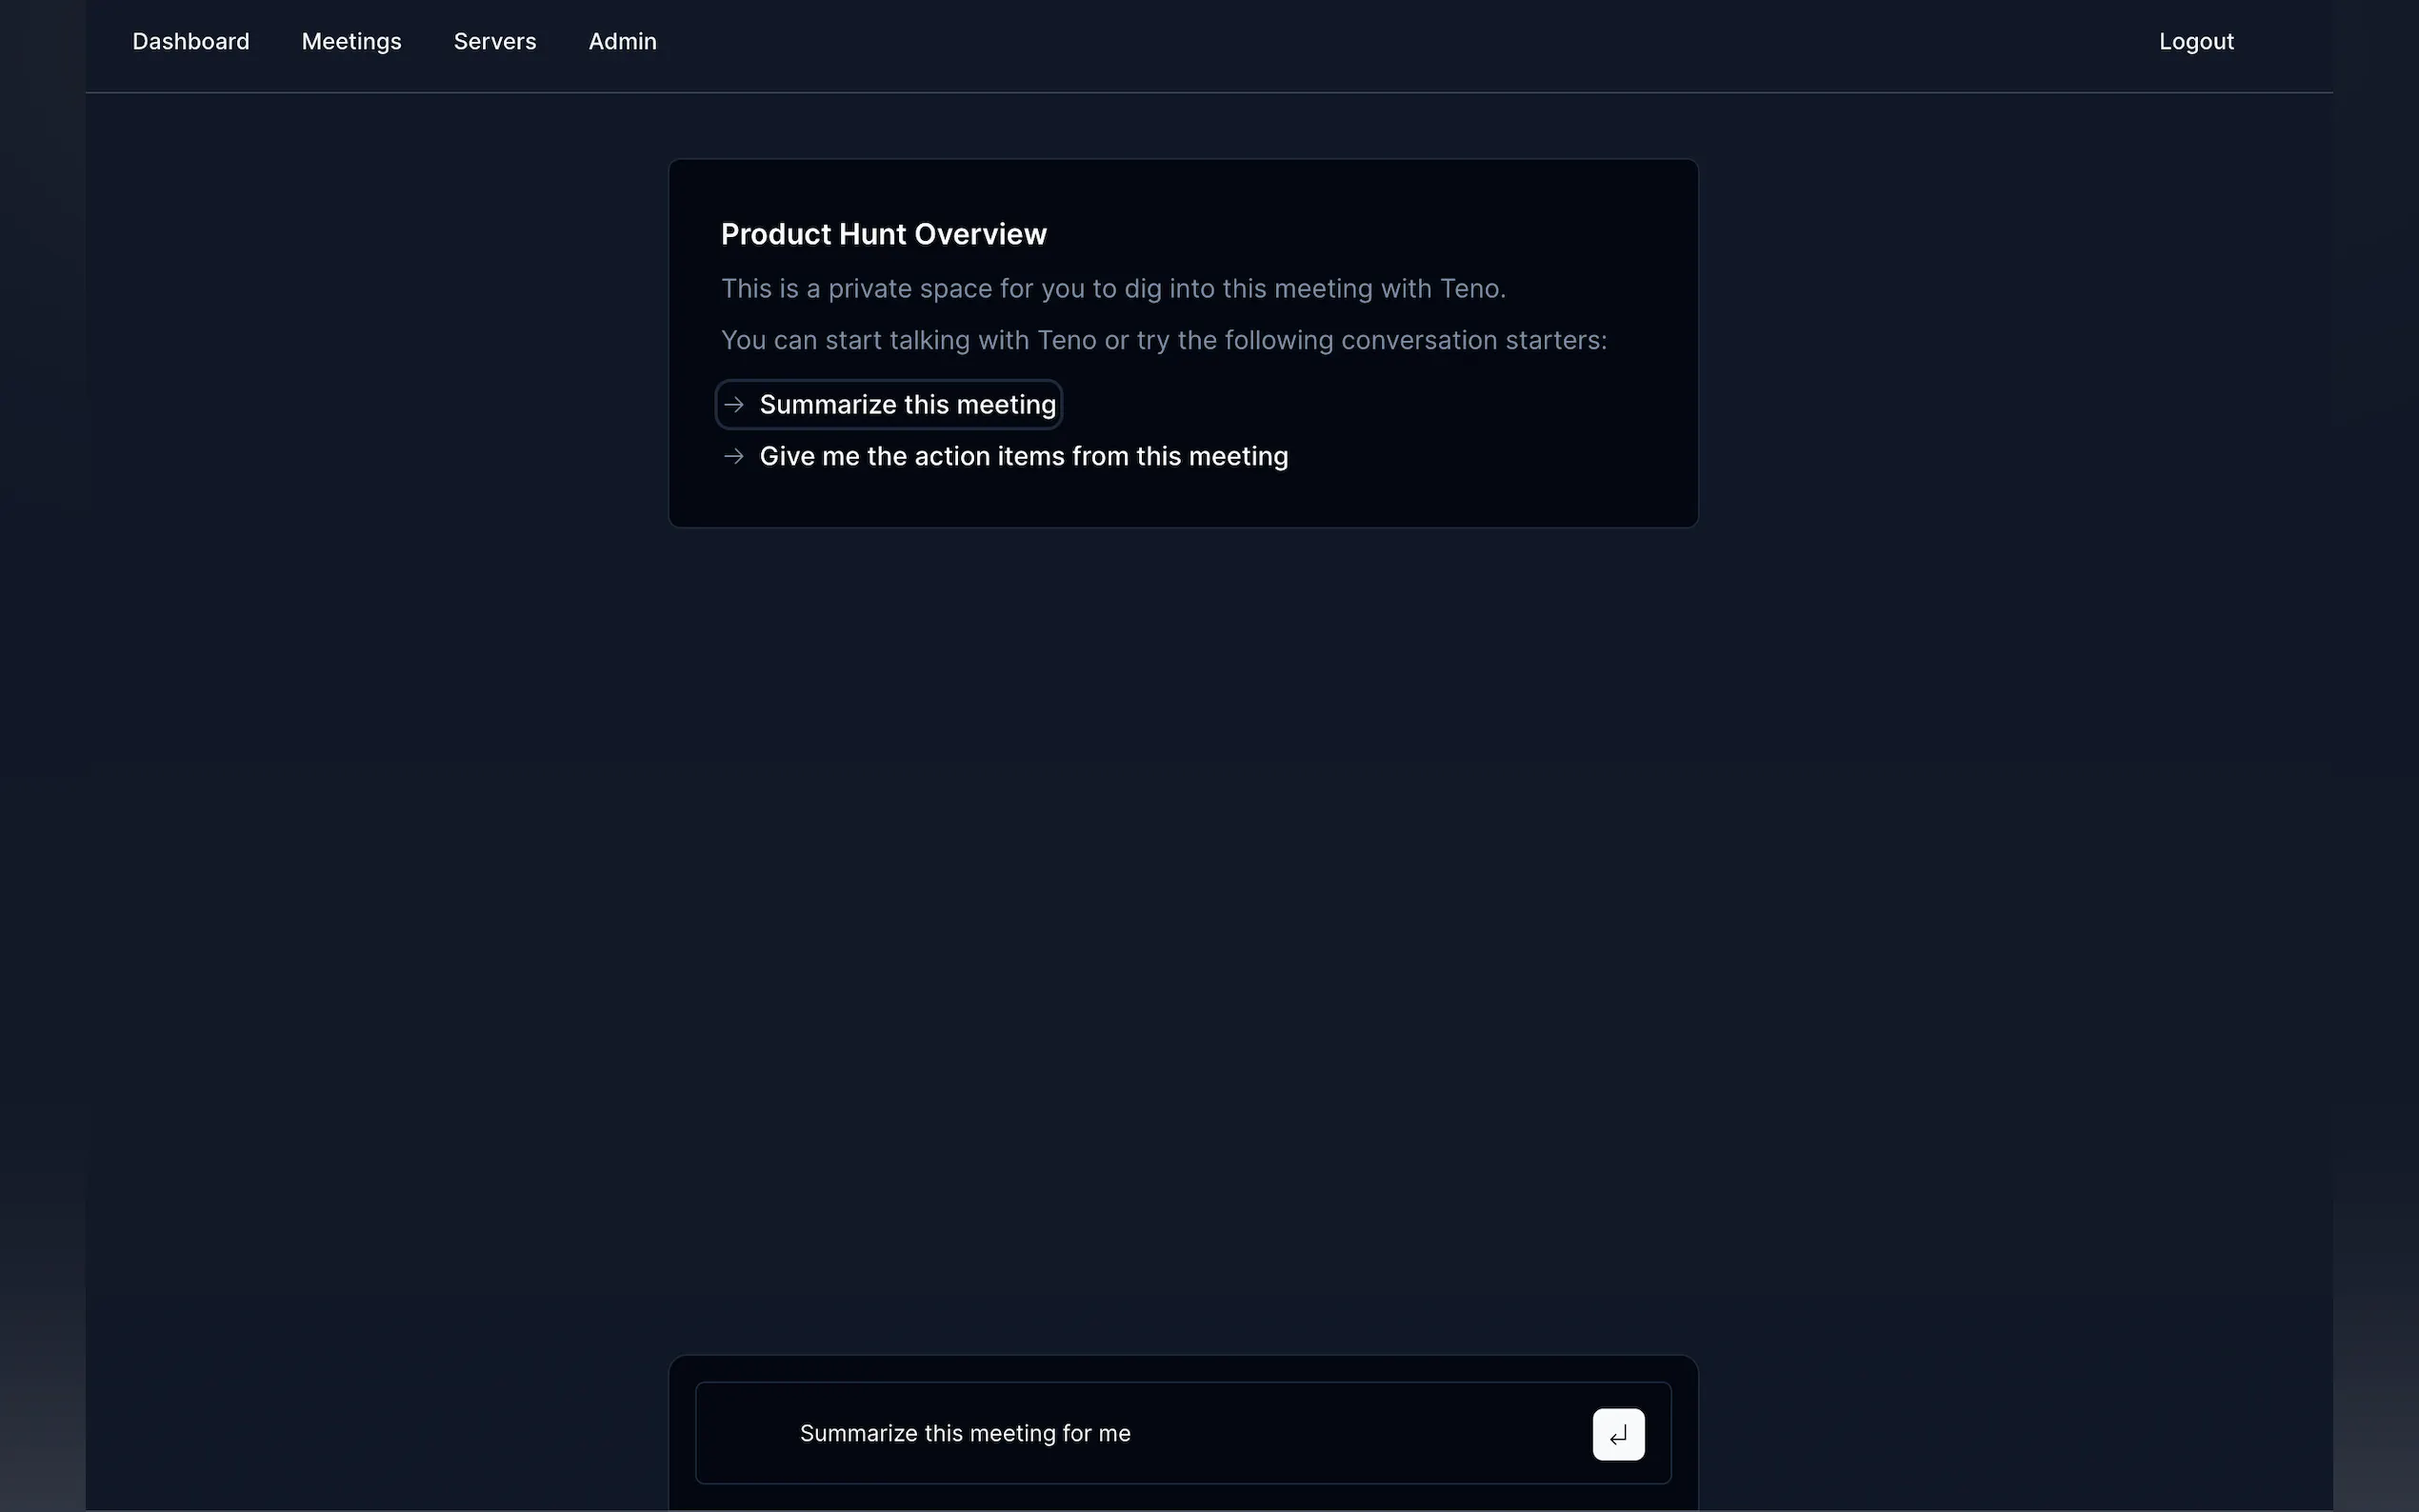Click the typed text Summarize this meeting for me
2419x1512 pixels.
[964, 1434]
